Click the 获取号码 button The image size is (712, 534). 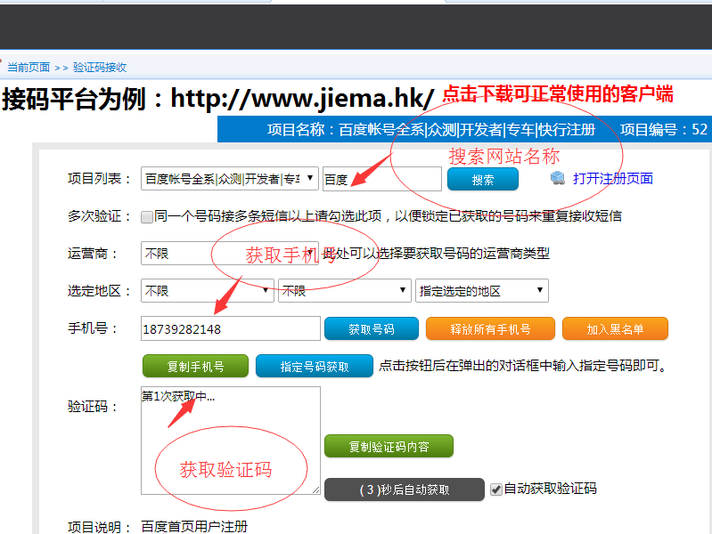pyautogui.click(x=371, y=328)
